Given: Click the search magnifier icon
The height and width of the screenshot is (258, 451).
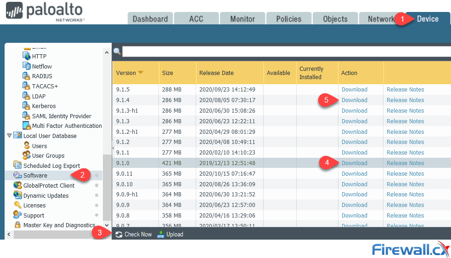Looking at the screenshot, I should [x=117, y=52].
